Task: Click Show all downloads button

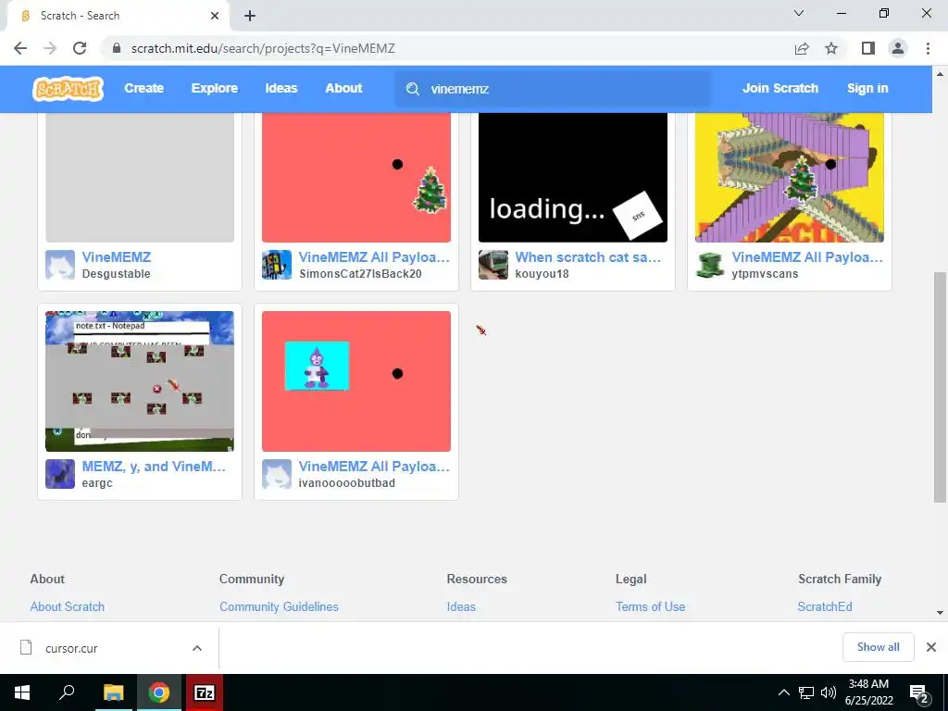Action: [x=878, y=647]
